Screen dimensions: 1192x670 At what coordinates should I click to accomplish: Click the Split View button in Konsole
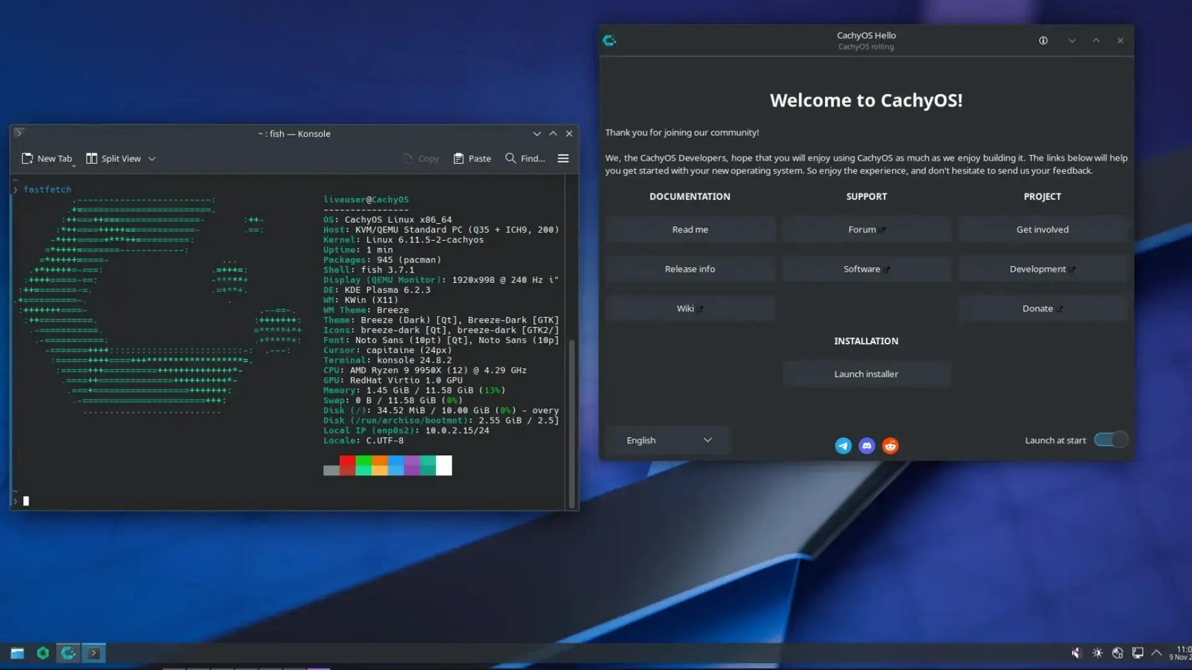(x=114, y=158)
